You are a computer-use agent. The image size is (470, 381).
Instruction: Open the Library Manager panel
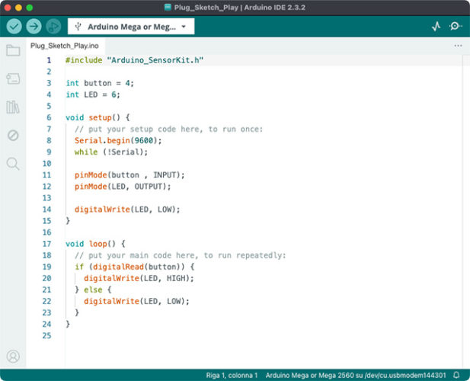click(13, 107)
